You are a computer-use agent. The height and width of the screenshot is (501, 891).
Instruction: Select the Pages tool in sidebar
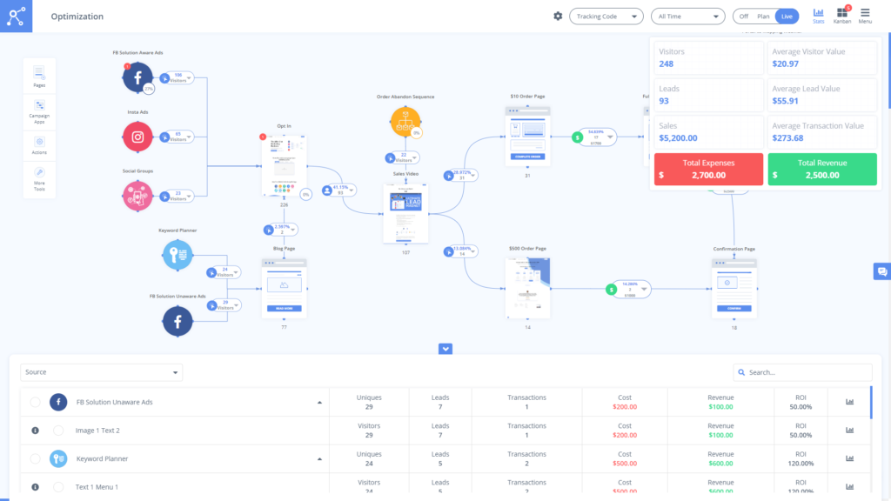click(x=39, y=76)
